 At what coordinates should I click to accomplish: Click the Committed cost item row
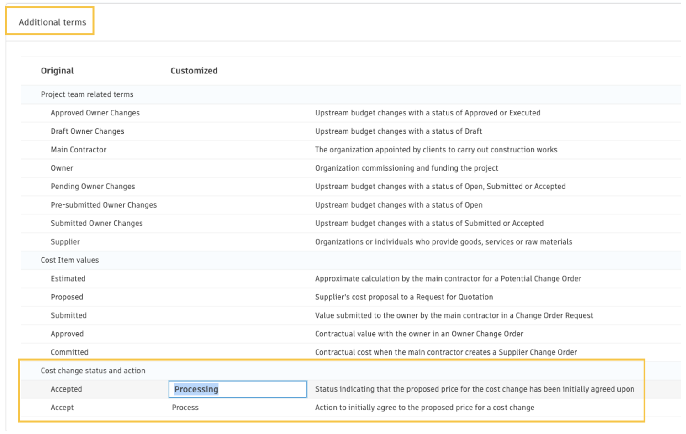[x=69, y=352]
